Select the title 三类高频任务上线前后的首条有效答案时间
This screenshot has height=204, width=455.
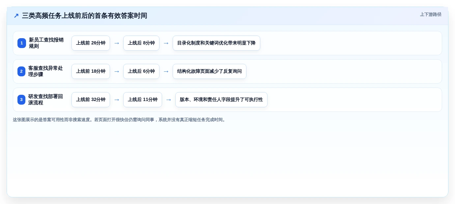coord(84,16)
